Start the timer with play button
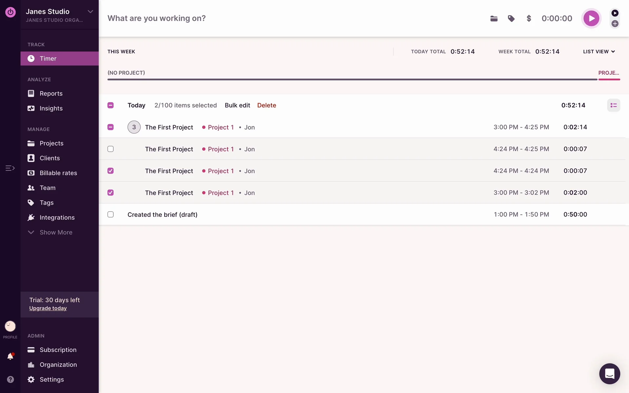Viewport: 629px width, 393px height. click(x=591, y=18)
